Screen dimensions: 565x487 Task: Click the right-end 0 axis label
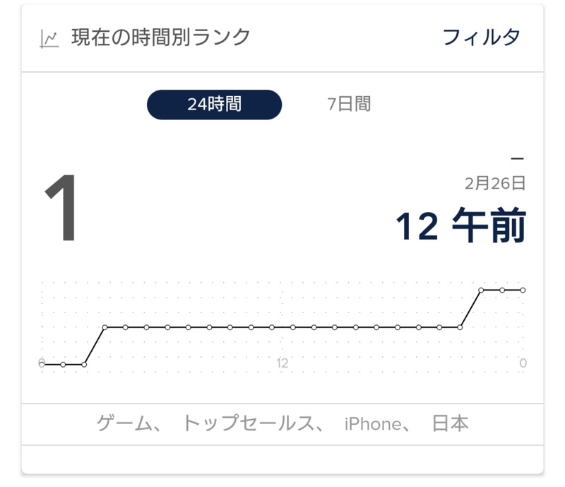click(x=523, y=363)
